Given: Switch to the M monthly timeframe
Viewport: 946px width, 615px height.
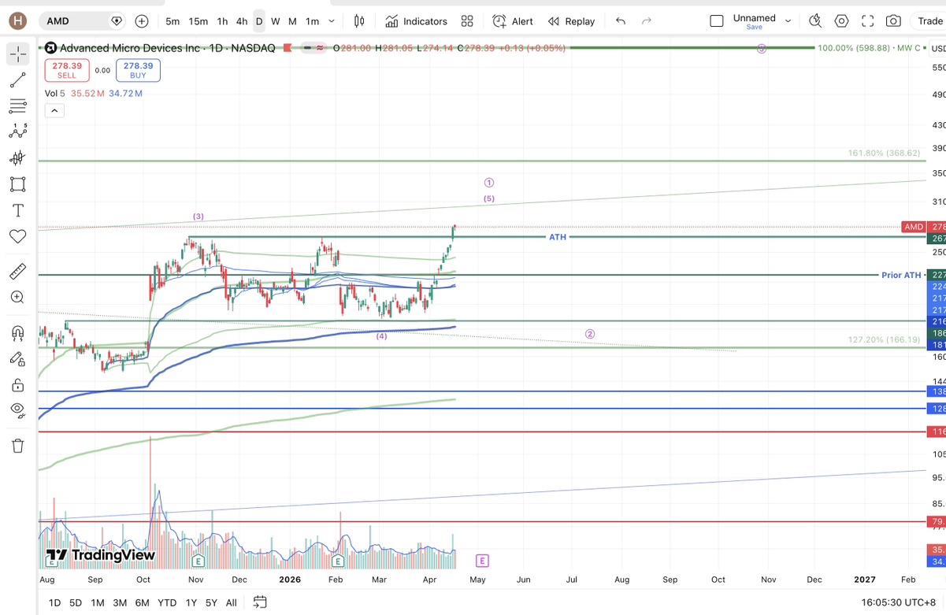Looking at the screenshot, I should [x=292, y=21].
